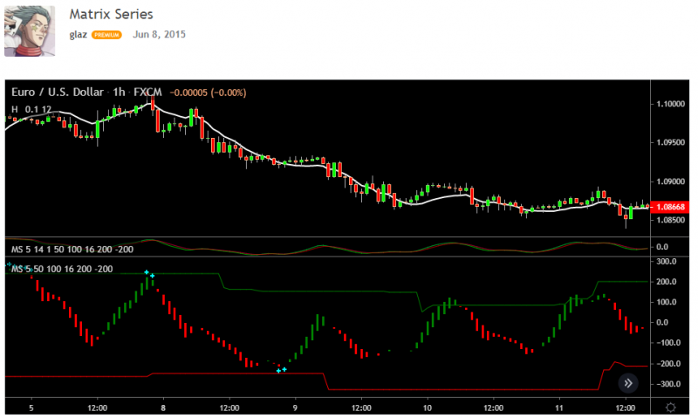Click the time axis label 11

click(559, 408)
